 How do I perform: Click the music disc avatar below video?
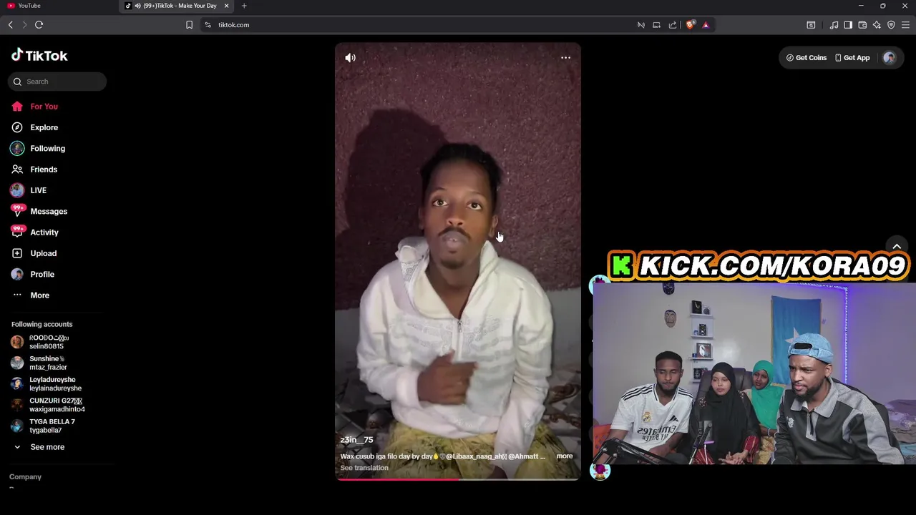[x=600, y=470]
